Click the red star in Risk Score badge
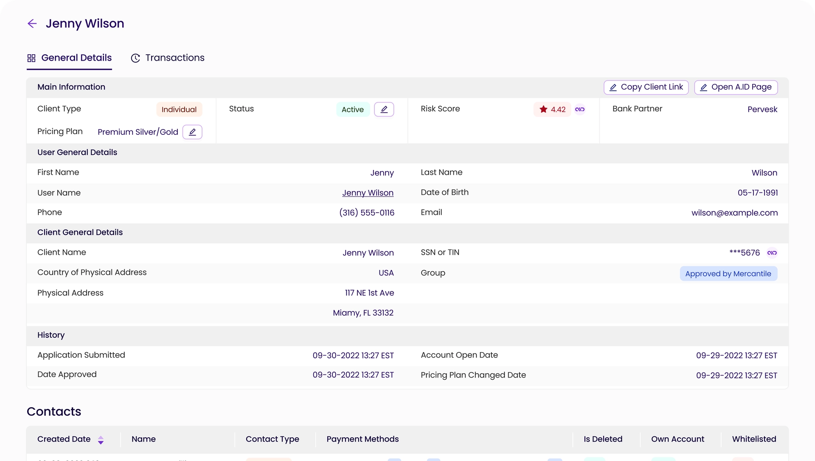Screen dimensions: 815x461 pos(543,109)
